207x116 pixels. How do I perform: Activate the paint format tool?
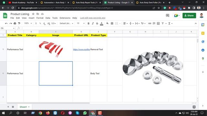coord(19,24)
